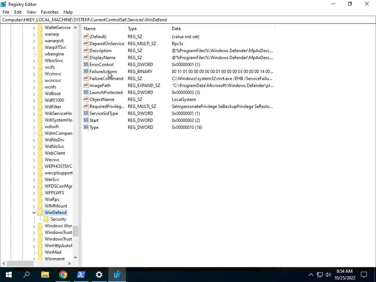Open File Explorer from the taskbar
This screenshot has height=282, width=376.
click(45, 275)
